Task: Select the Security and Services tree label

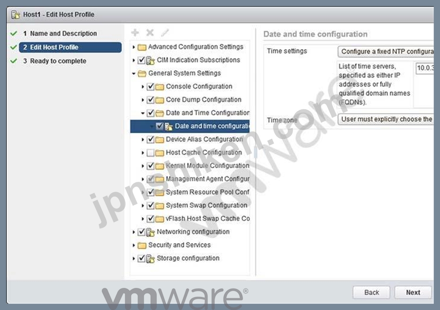Action: 179,245
